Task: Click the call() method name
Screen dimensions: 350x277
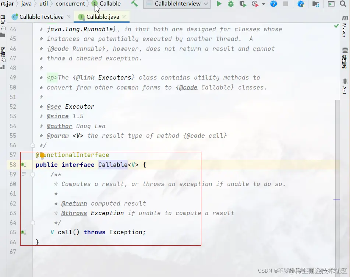Action: point(65,232)
